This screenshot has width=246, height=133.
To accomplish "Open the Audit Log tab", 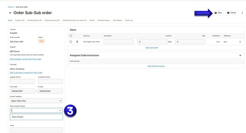I will click(129, 21).
